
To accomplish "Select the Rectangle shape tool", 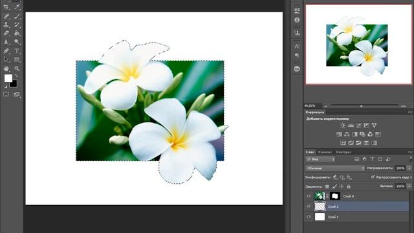I will pyautogui.click(x=17, y=60).
